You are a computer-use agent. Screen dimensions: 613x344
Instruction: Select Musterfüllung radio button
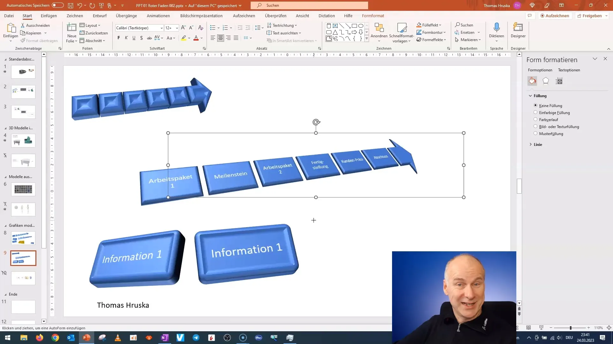coord(535,133)
